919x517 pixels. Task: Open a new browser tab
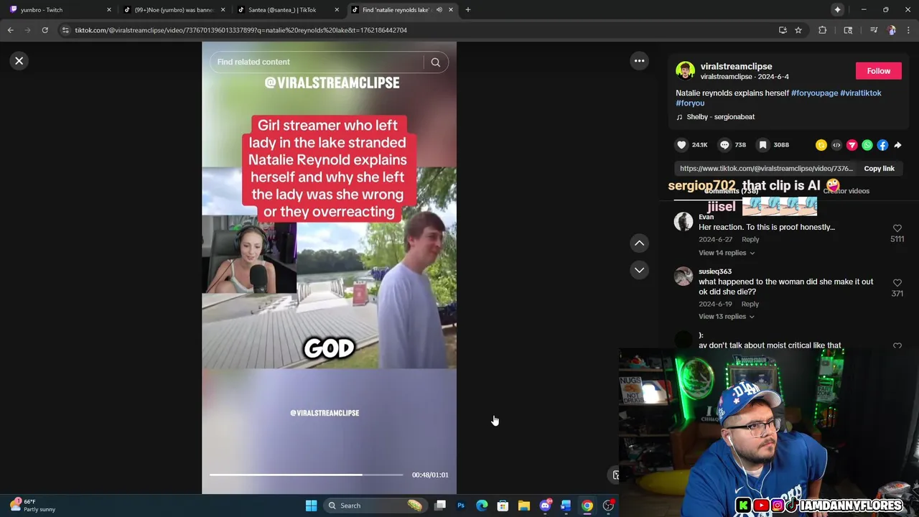point(467,9)
